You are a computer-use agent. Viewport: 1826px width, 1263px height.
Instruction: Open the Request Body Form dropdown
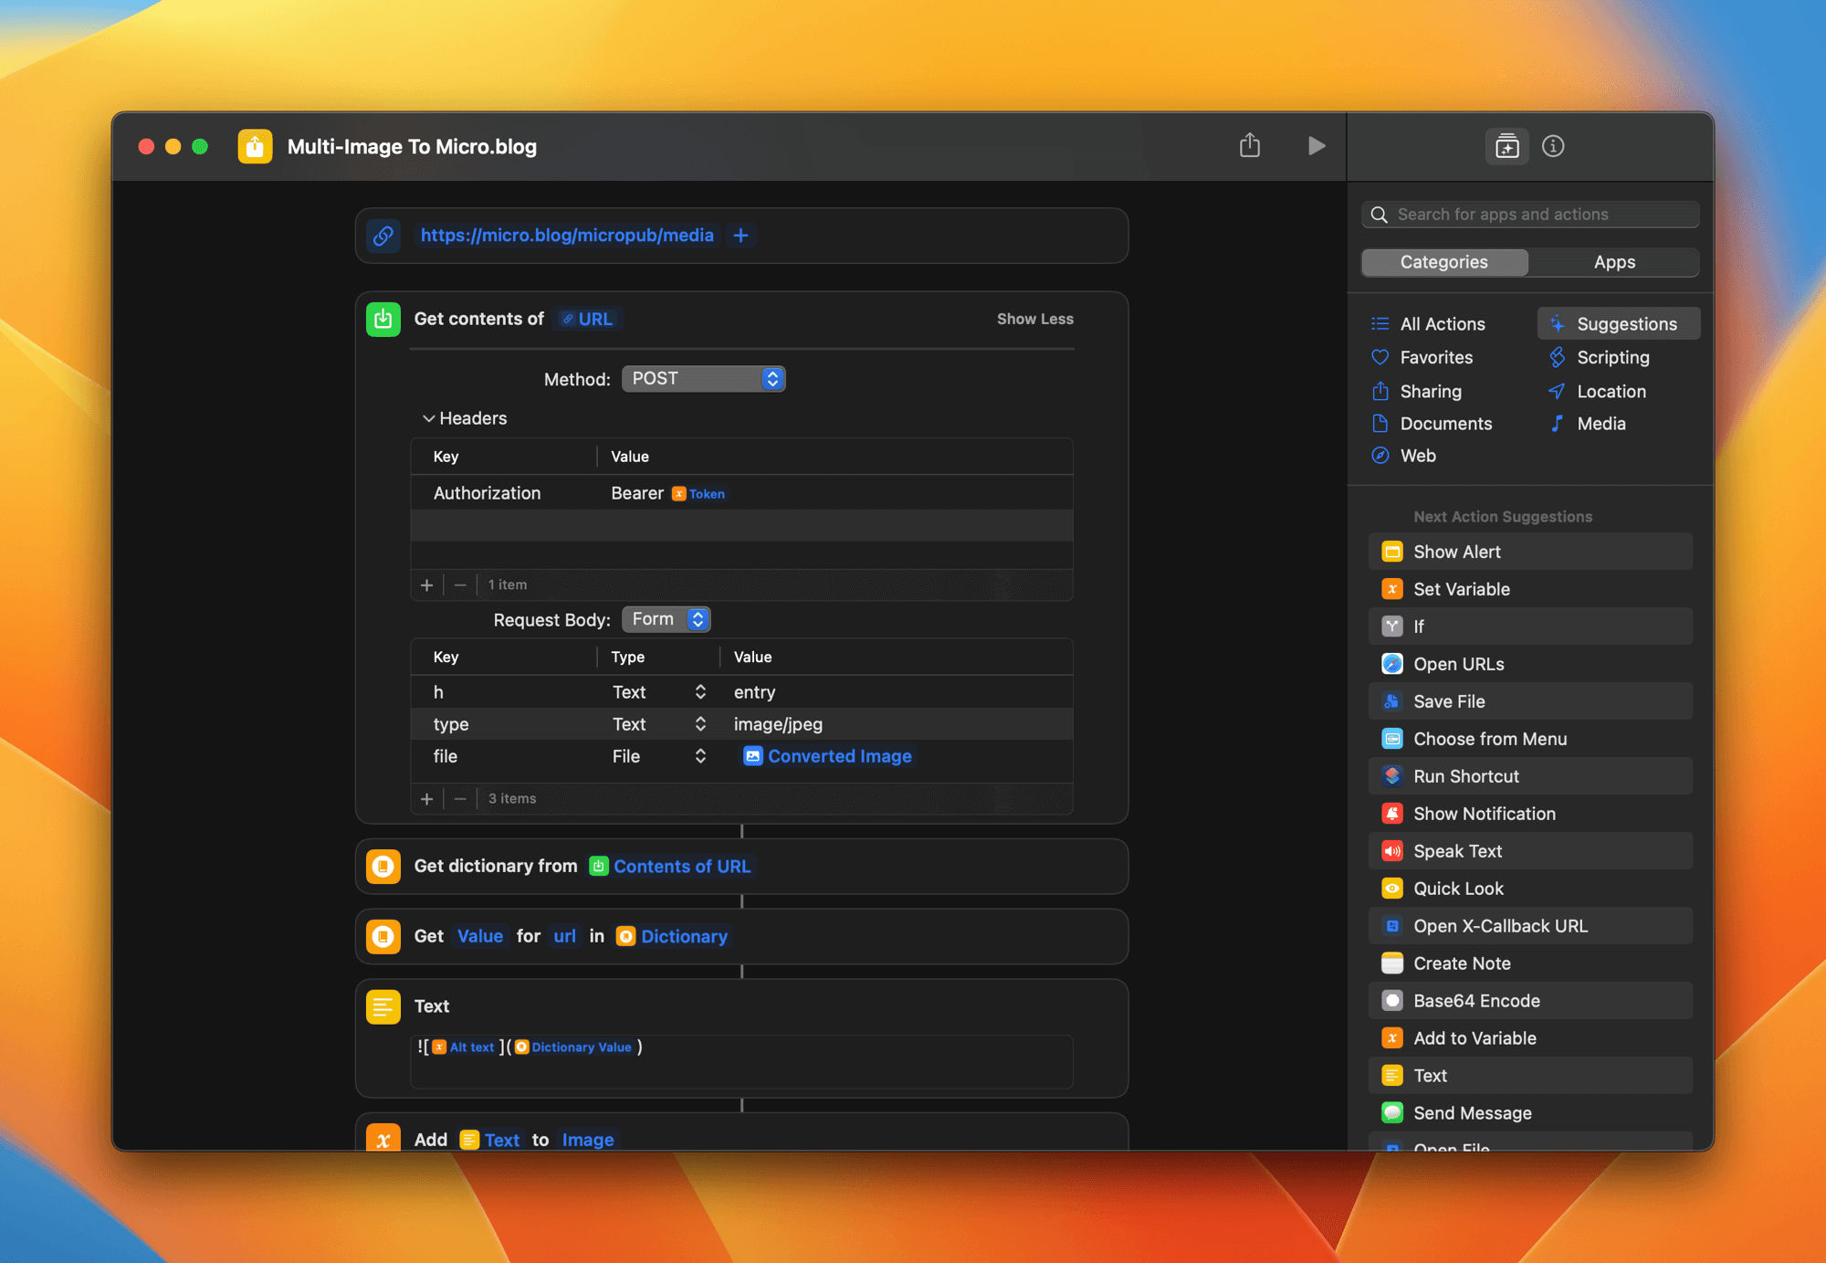tap(666, 619)
